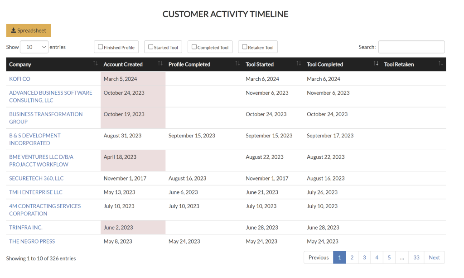Click the Next page button
Image resolution: width=464 pixels, height=278 pixels.
click(x=434, y=258)
